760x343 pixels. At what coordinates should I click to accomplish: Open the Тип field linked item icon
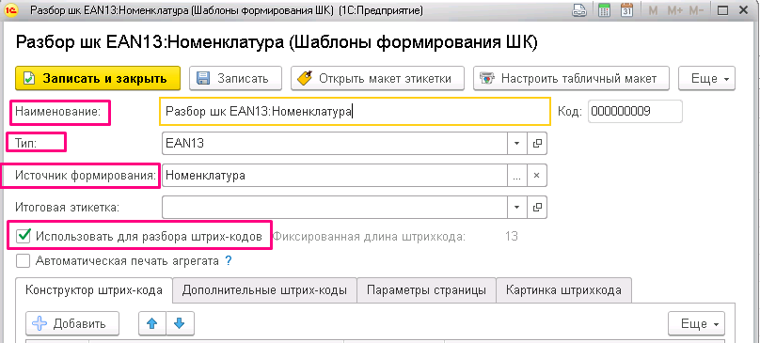(536, 144)
